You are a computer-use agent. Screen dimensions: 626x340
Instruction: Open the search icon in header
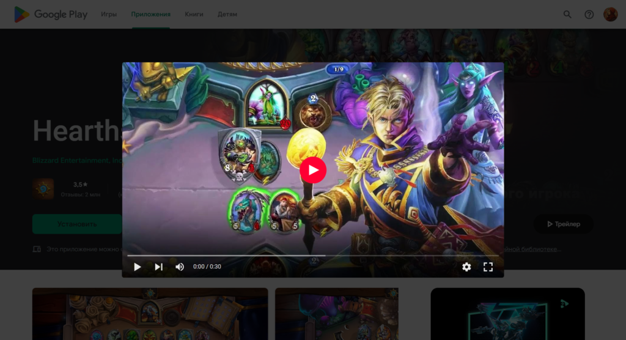pos(567,15)
